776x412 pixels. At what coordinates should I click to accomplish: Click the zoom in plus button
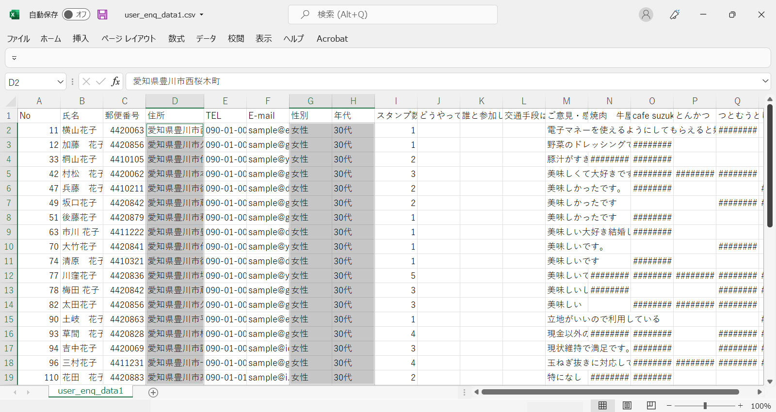[741, 406]
